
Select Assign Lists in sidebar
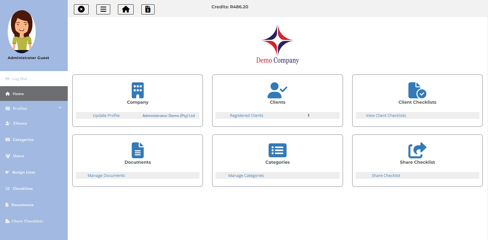click(x=23, y=172)
